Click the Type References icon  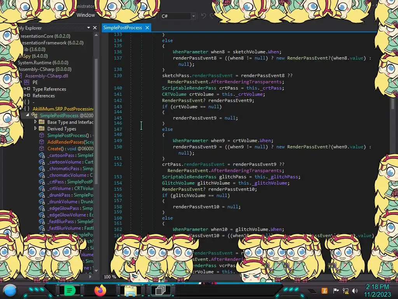(x=27, y=89)
